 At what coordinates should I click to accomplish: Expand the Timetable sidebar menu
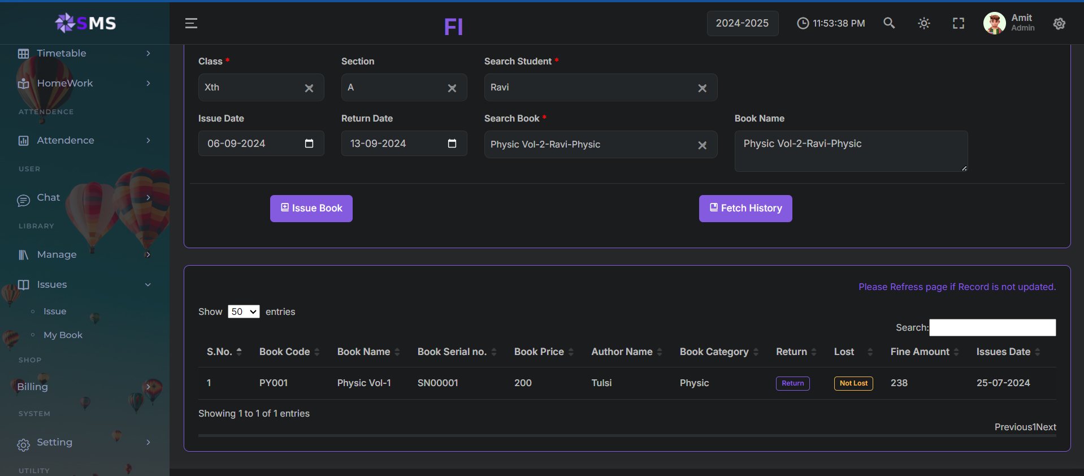85,53
